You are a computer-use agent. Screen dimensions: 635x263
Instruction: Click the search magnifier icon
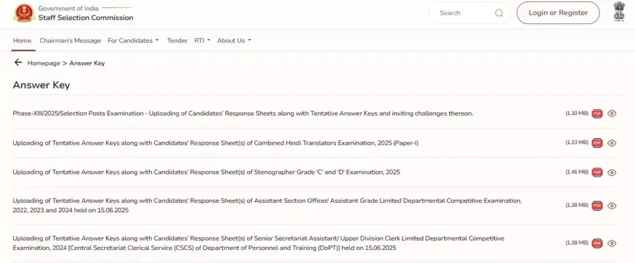click(x=499, y=13)
